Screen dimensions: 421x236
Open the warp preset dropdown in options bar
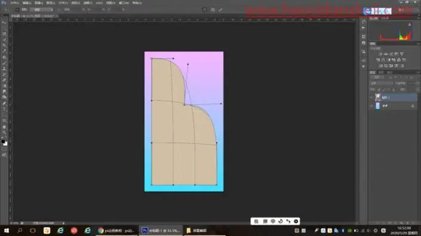coord(41,10)
